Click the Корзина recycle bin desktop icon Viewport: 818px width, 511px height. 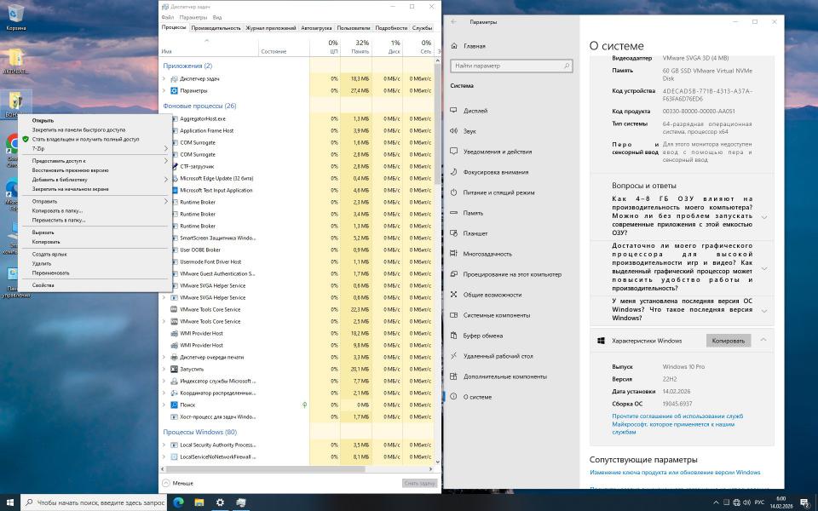pos(15,14)
